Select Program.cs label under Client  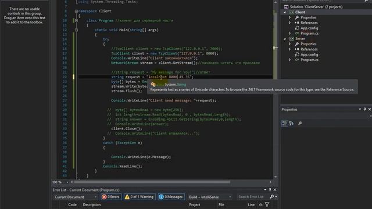click(x=309, y=34)
